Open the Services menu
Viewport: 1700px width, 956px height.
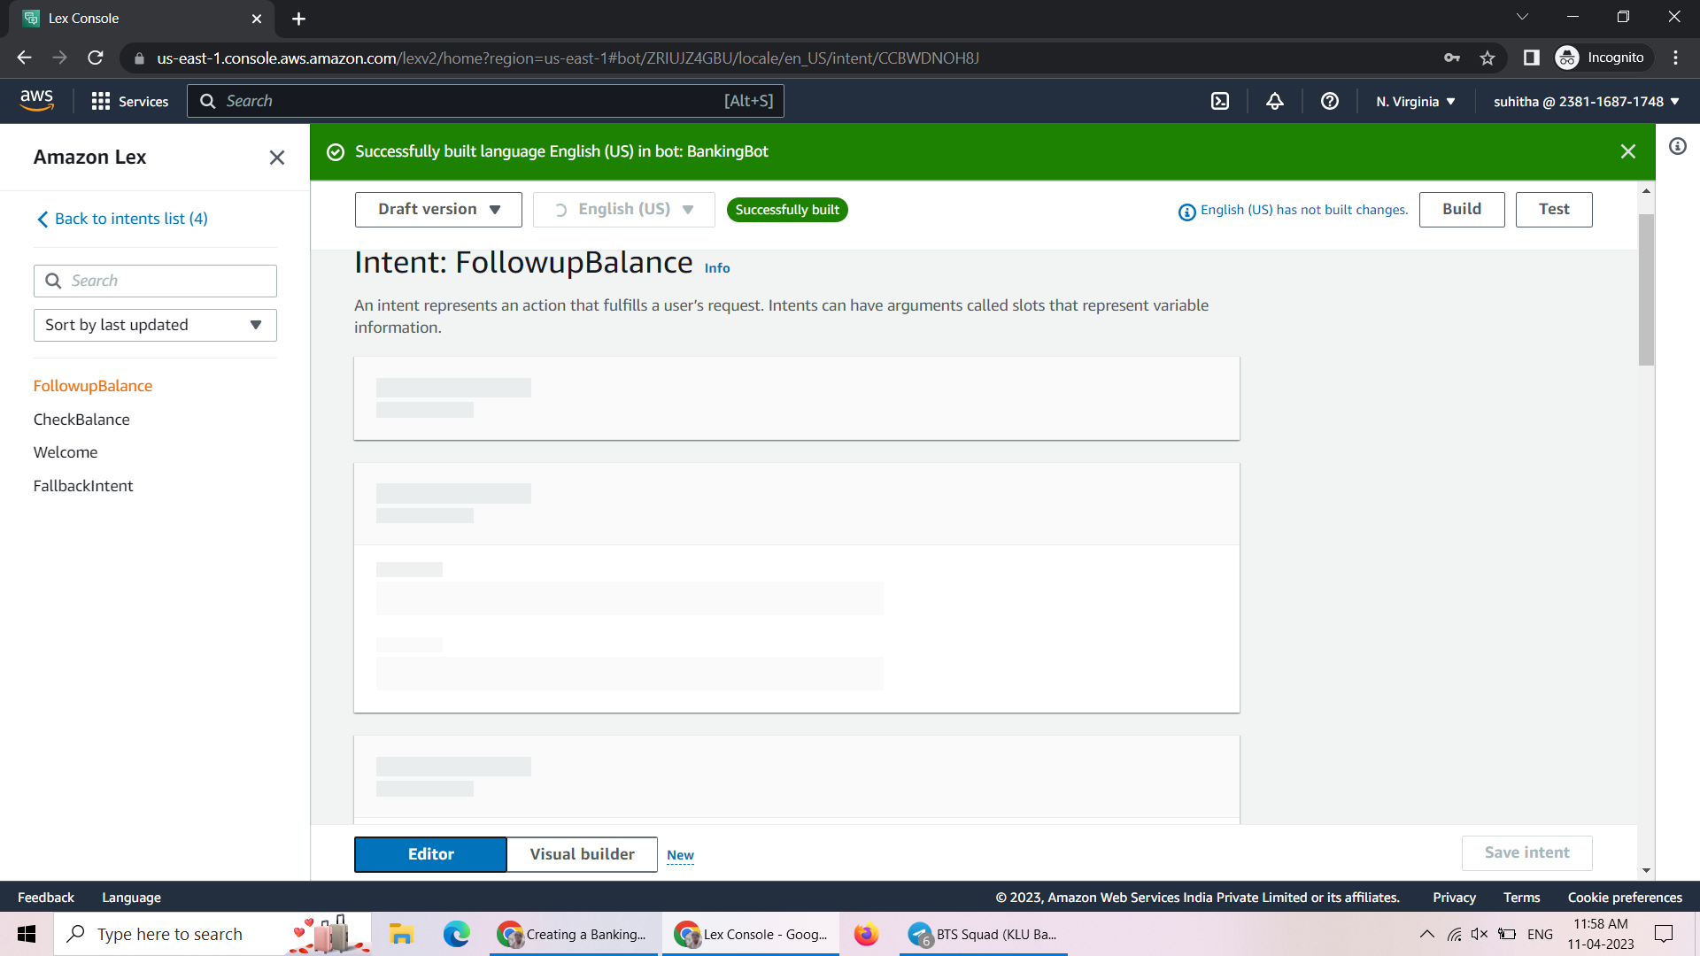(129, 101)
